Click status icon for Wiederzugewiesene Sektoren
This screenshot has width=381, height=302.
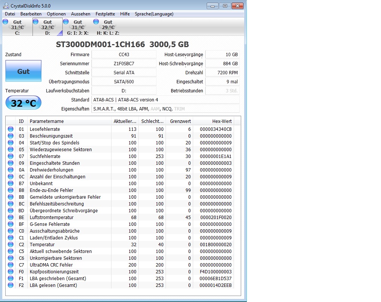(11, 149)
